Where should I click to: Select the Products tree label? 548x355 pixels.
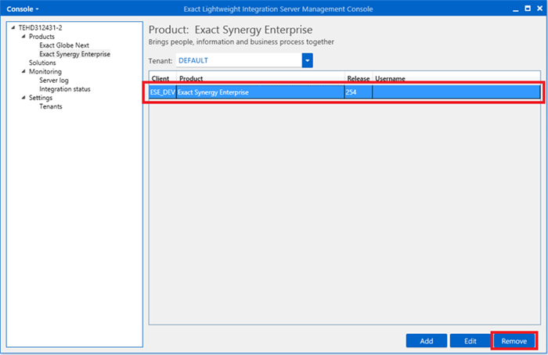click(x=41, y=36)
